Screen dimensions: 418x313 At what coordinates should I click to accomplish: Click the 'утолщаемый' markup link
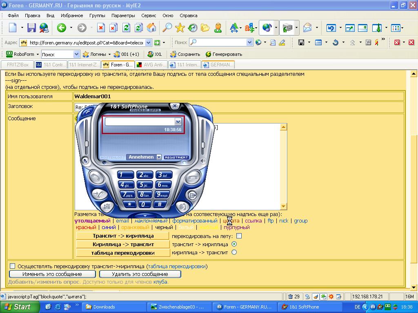click(92, 220)
